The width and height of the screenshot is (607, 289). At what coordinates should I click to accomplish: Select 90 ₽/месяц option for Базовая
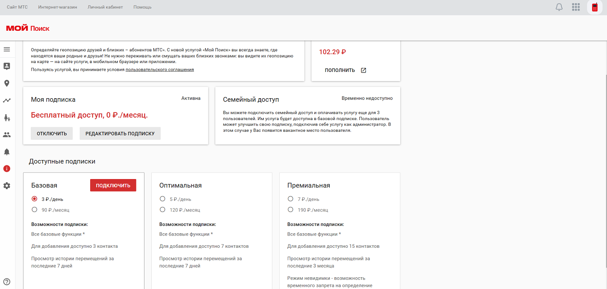[34, 210]
